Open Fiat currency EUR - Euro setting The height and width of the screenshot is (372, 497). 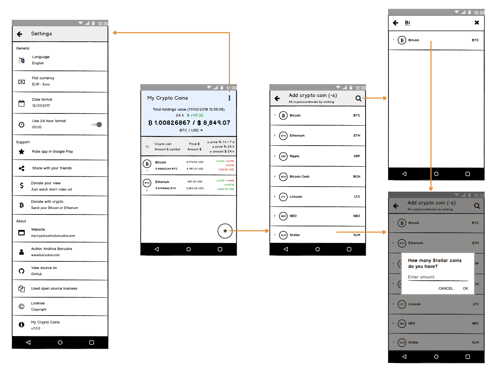[x=60, y=81]
